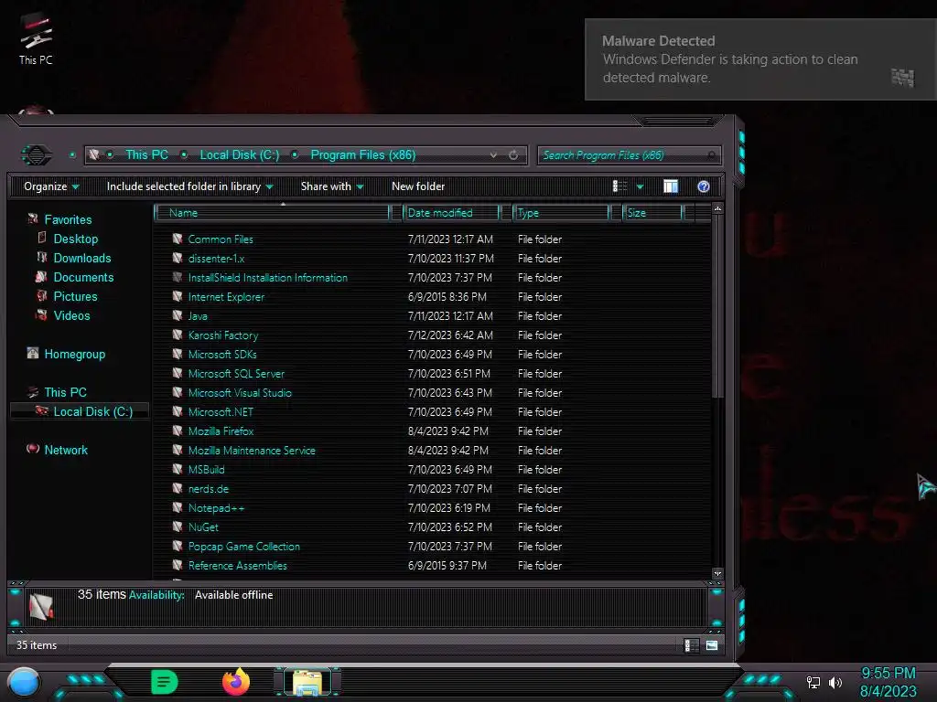Select Popcap Game Collection folder name
This screenshot has width=937, height=702.
(243, 547)
